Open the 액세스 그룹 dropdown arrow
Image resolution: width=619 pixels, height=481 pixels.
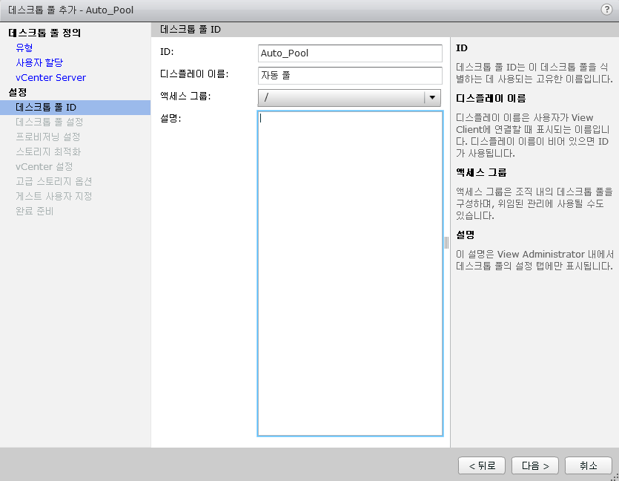pos(432,97)
